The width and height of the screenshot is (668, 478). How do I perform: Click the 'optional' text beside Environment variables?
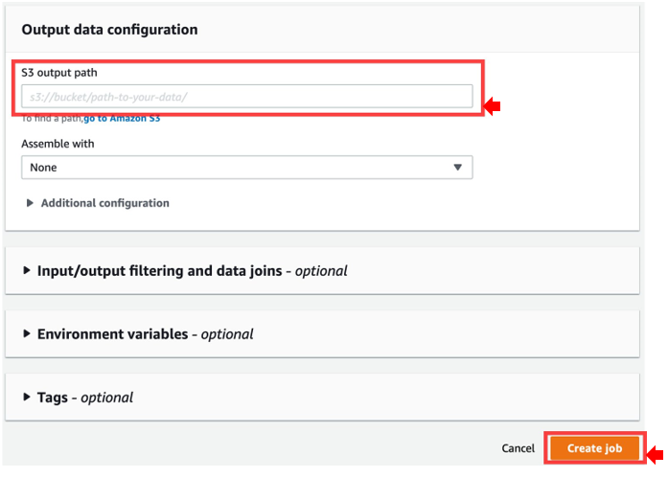pos(226,334)
